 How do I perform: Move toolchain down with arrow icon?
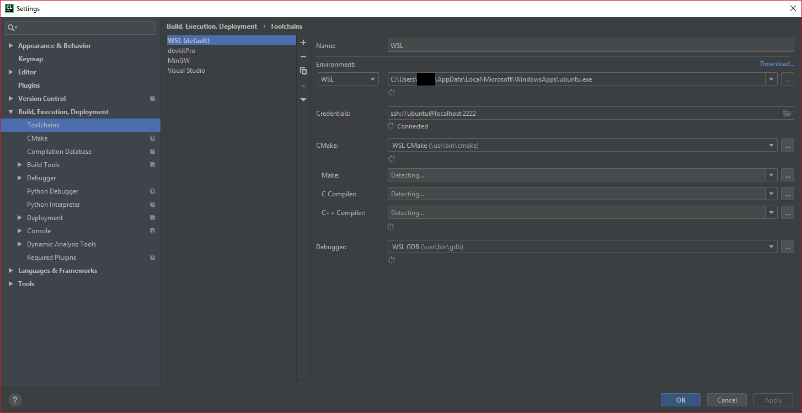click(303, 100)
